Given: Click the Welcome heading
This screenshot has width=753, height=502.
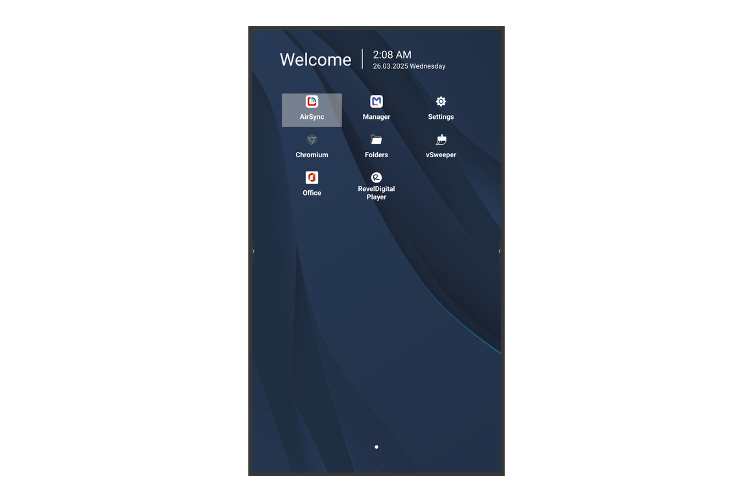Looking at the screenshot, I should coord(315,59).
